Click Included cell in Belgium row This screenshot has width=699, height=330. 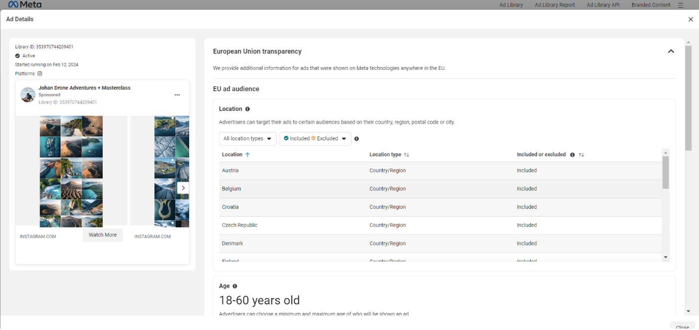point(527,189)
